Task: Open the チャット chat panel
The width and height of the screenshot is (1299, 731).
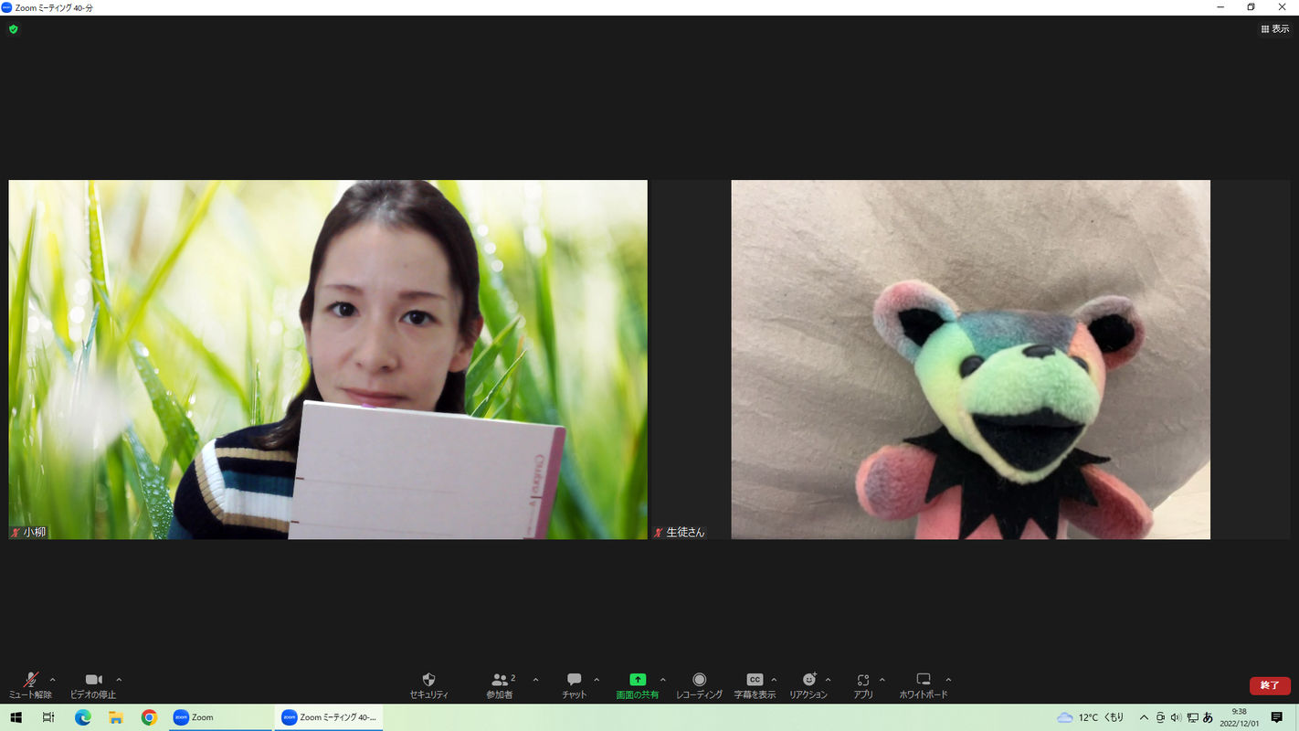Action: 574,685
